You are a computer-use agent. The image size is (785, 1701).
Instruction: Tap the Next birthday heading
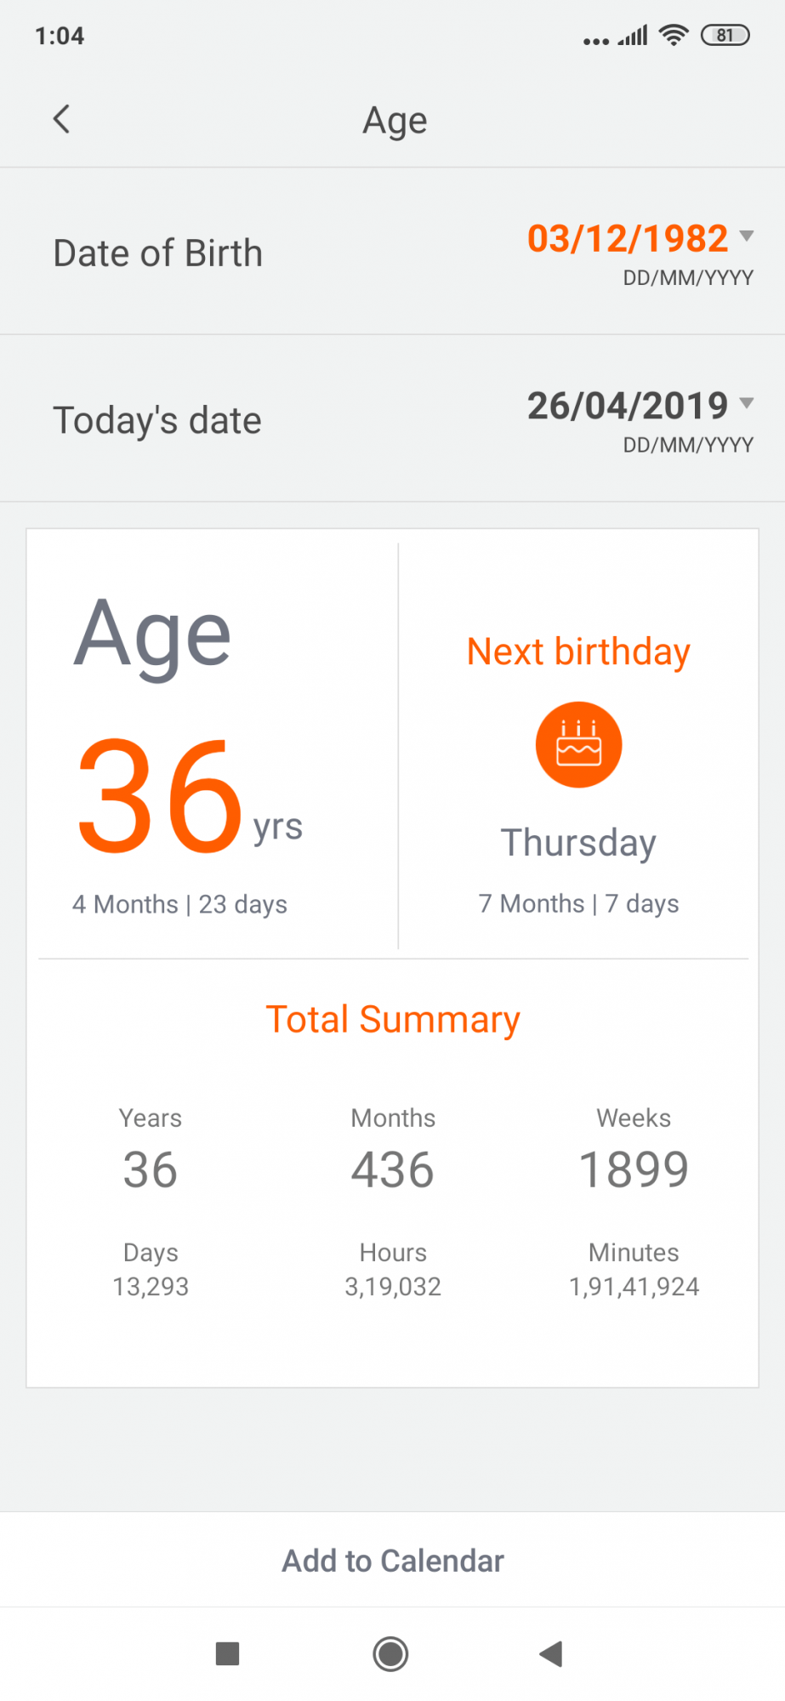[578, 652]
